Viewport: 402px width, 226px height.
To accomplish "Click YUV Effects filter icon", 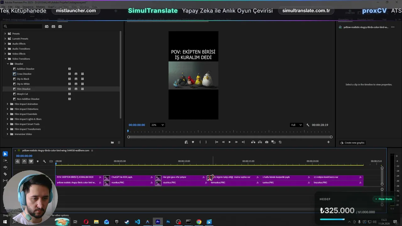I will tap(60, 26).
